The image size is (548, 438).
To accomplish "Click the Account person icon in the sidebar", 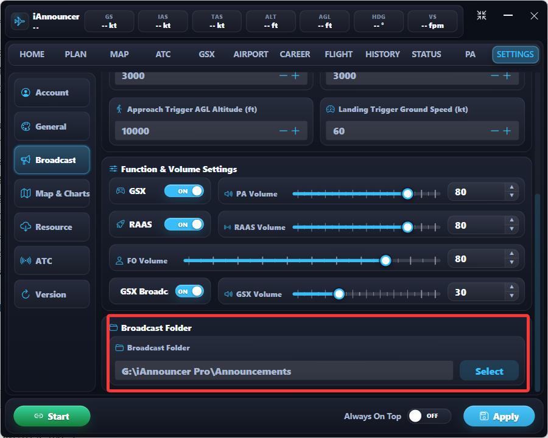I will click(26, 92).
